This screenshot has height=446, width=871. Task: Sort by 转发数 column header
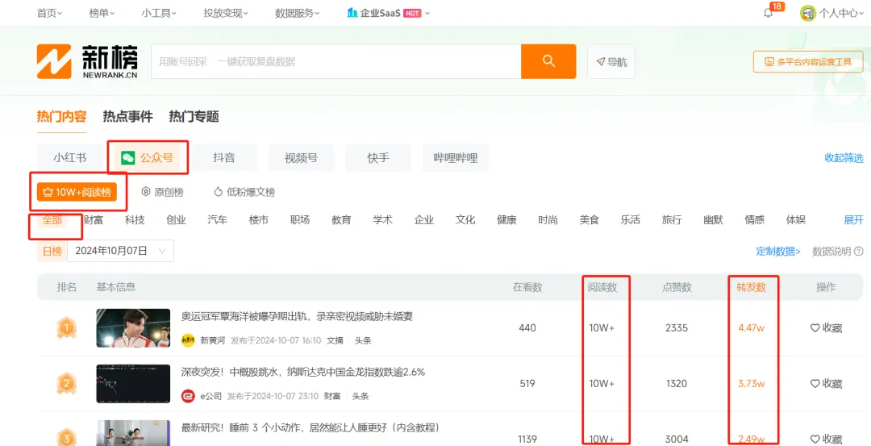coord(751,287)
